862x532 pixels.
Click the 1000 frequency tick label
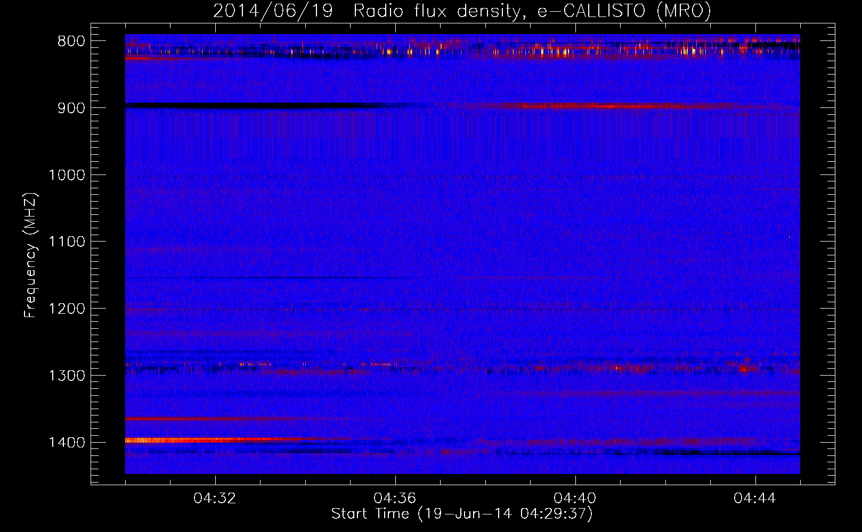(x=67, y=175)
